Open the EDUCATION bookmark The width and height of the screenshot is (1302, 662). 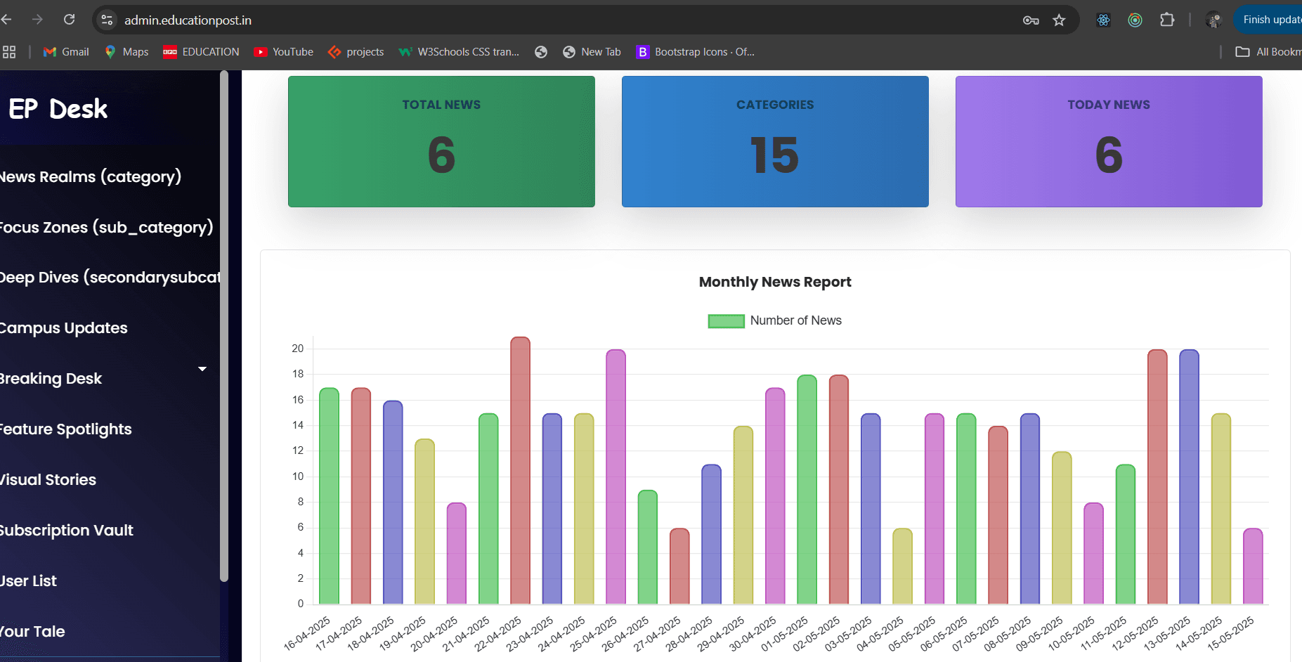pyautogui.click(x=201, y=51)
